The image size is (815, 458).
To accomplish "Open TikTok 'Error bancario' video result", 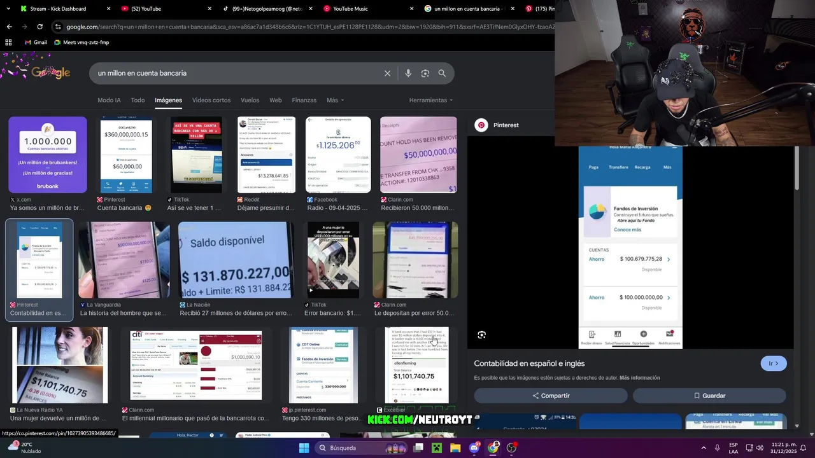I will click(333, 260).
